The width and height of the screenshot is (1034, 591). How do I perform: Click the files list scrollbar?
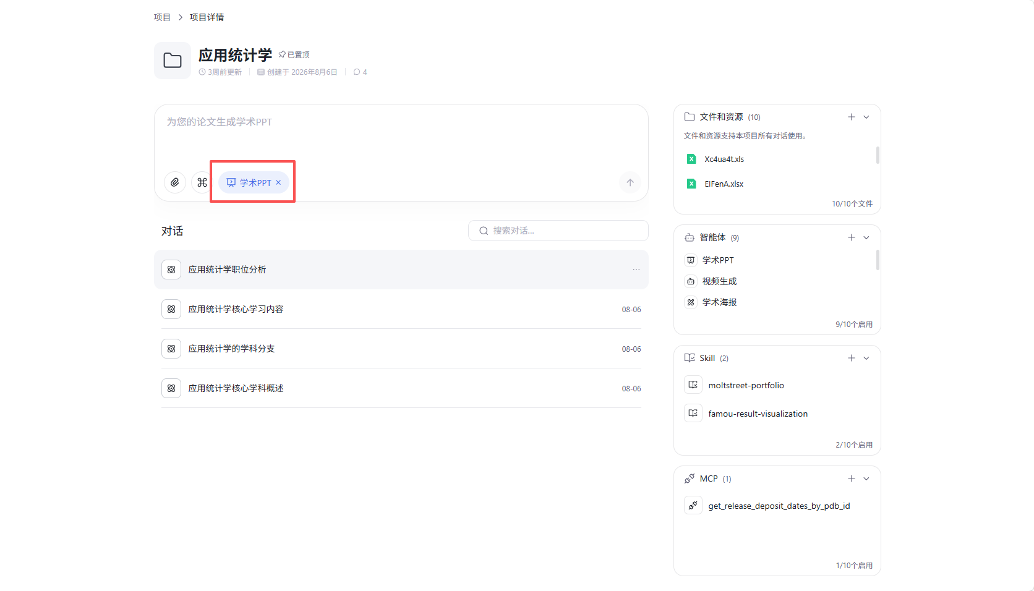point(878,155)
